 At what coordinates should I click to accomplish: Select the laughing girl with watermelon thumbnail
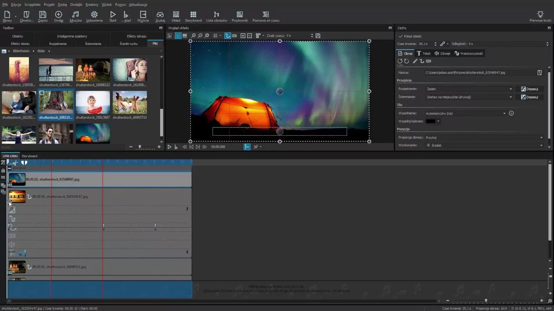coord(93,102)
